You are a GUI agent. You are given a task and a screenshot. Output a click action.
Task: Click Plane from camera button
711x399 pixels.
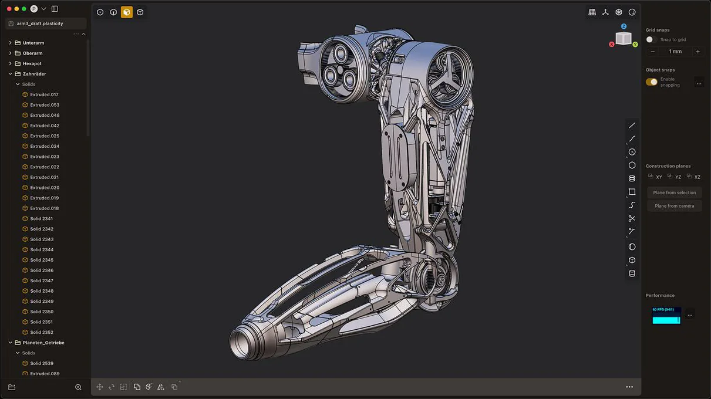pos(674,206)
